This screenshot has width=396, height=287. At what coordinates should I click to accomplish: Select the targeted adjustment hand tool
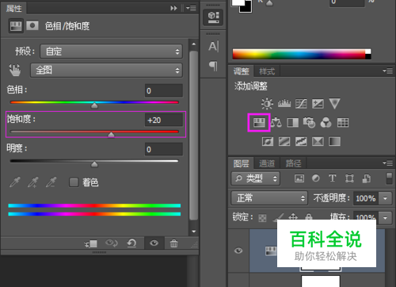pos(15,71)
